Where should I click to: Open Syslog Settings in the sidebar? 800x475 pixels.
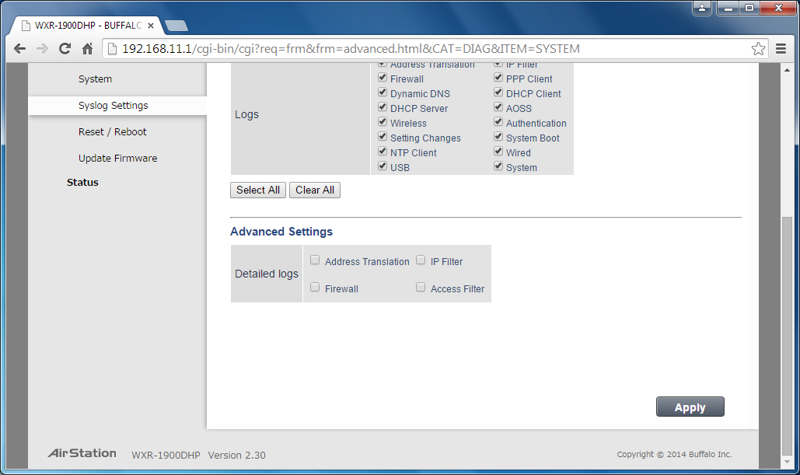point(114,106)
